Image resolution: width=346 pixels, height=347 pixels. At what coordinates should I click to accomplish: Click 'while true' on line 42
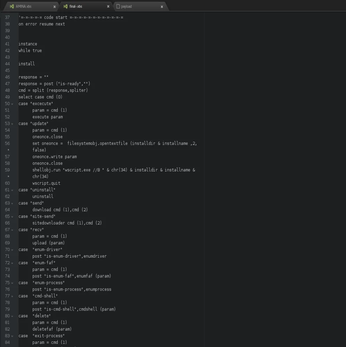30,50
